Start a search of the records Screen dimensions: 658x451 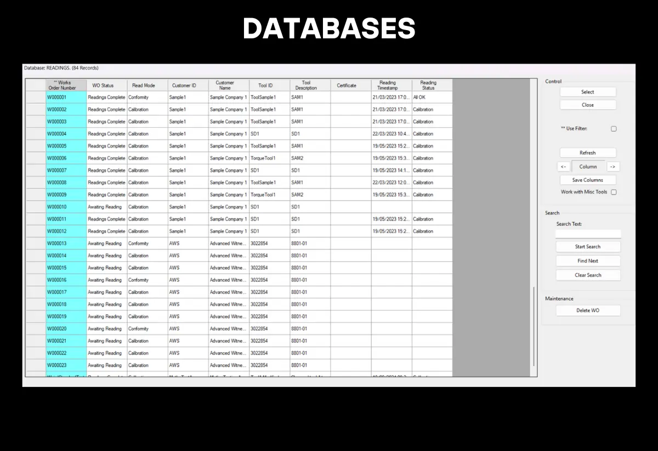588,246
